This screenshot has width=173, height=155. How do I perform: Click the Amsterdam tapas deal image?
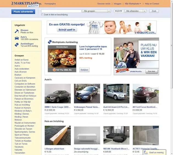(x=62, y=59)
